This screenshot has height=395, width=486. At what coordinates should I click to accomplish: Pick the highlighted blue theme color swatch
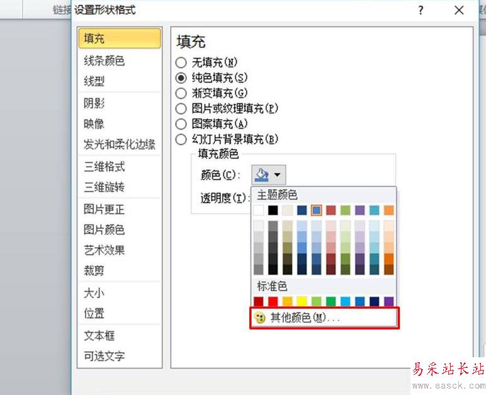317,210
